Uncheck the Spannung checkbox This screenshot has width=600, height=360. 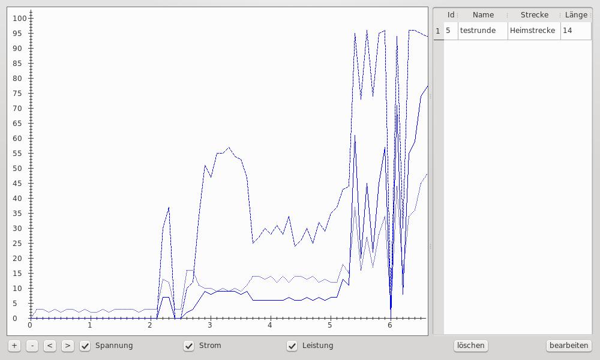click(86, 346)
